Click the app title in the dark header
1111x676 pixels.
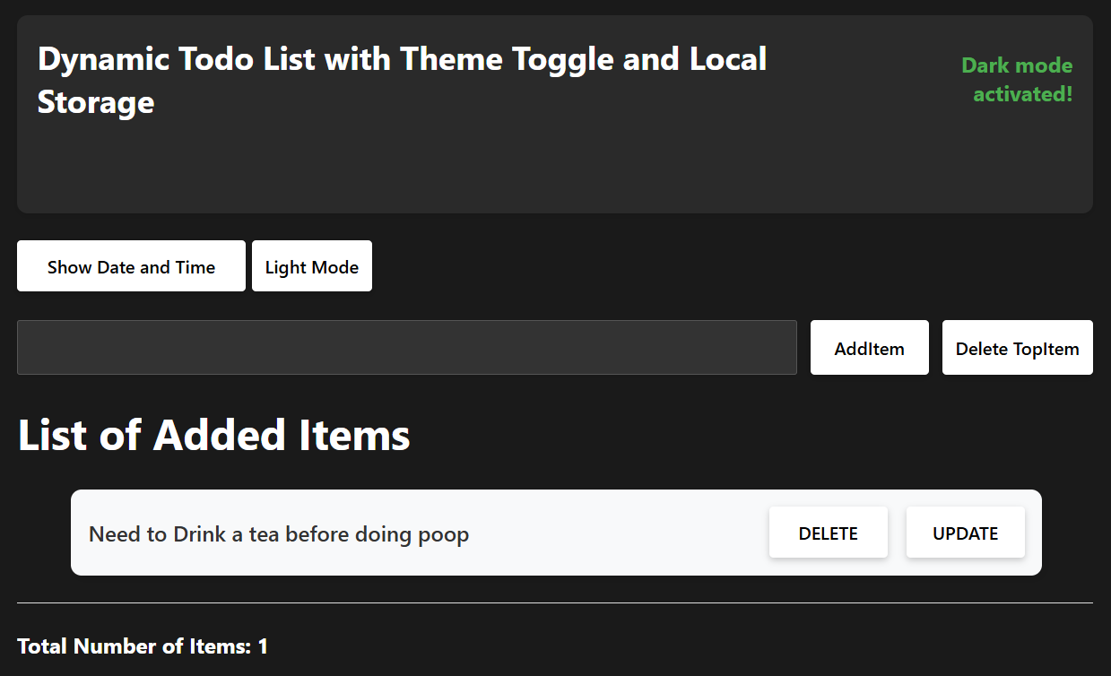point(402,80)
